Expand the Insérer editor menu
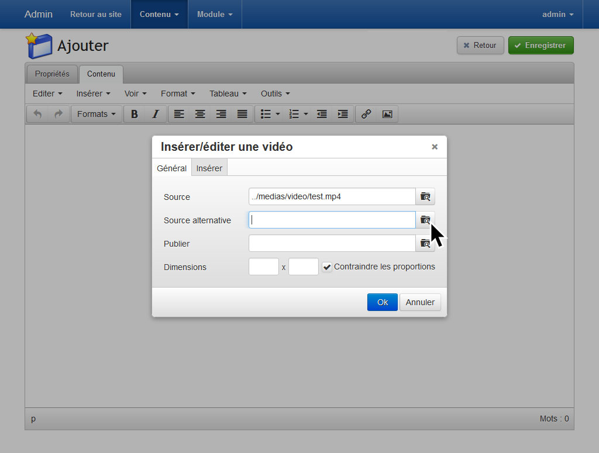Screen dimensions: 599x453 [93, 94]
